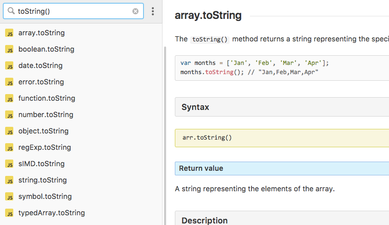Viewport: 389px width, 225px height.
Task: Click JS icon beside regExp.toString
Action: pos(9,148)
